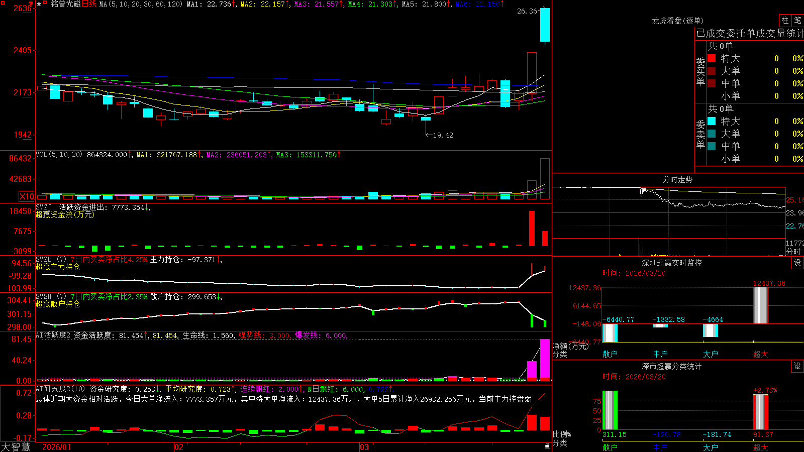Viewport: 804px width, 452px height.
Task: Click the 净额(万元) axis label
Action: 570,346
